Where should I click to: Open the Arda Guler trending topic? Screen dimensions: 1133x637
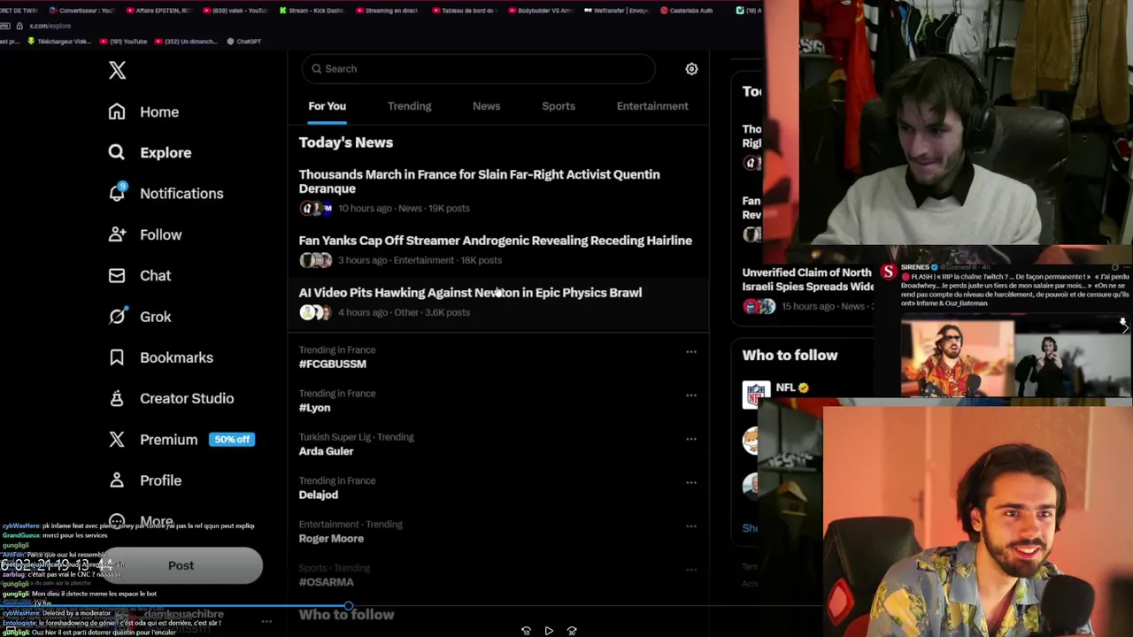pyautogui.click(x=326, y=451)
